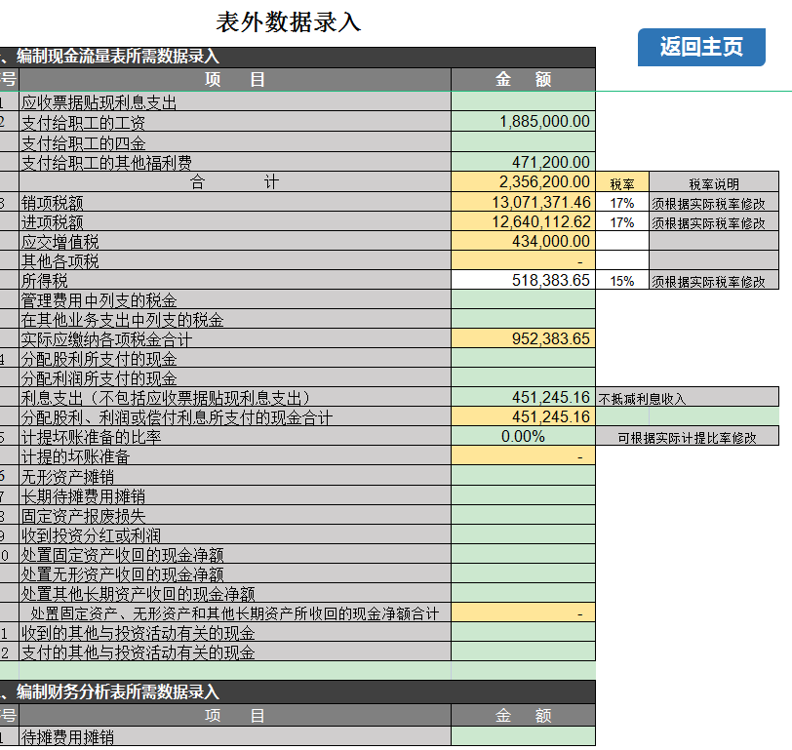Select the 不抵减利息收入 note cell
The image size is (792, 750).
click(x=688, y=398)
